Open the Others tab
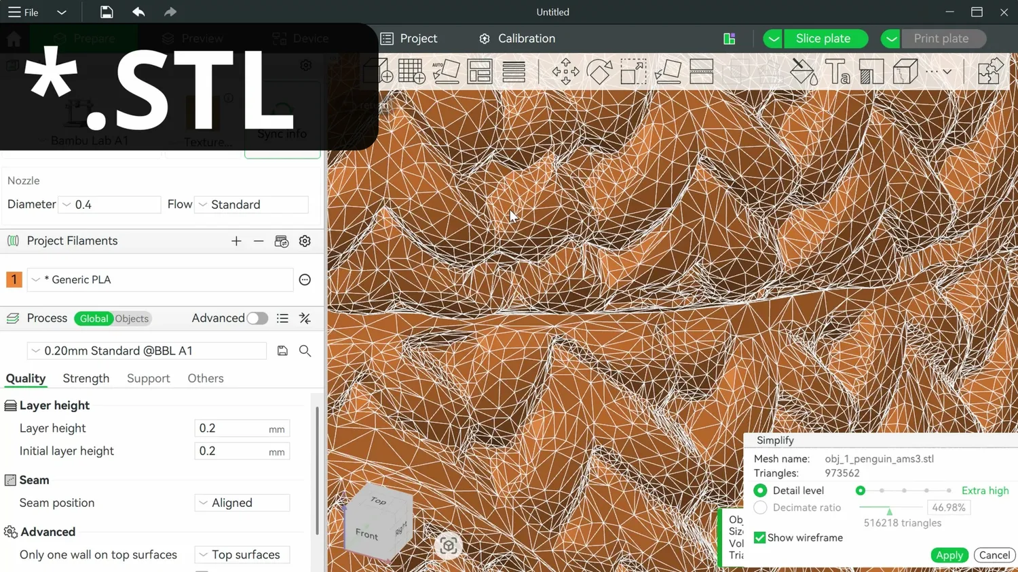The image size is (1018, 572). 206,378
